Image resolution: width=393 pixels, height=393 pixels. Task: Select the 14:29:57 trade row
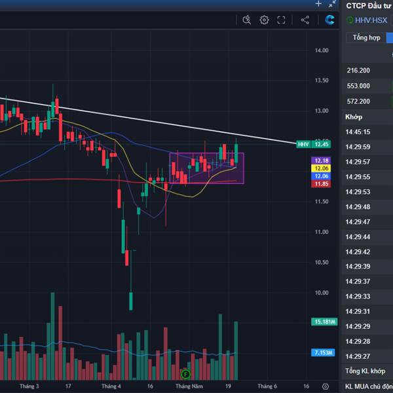point(367,162)
